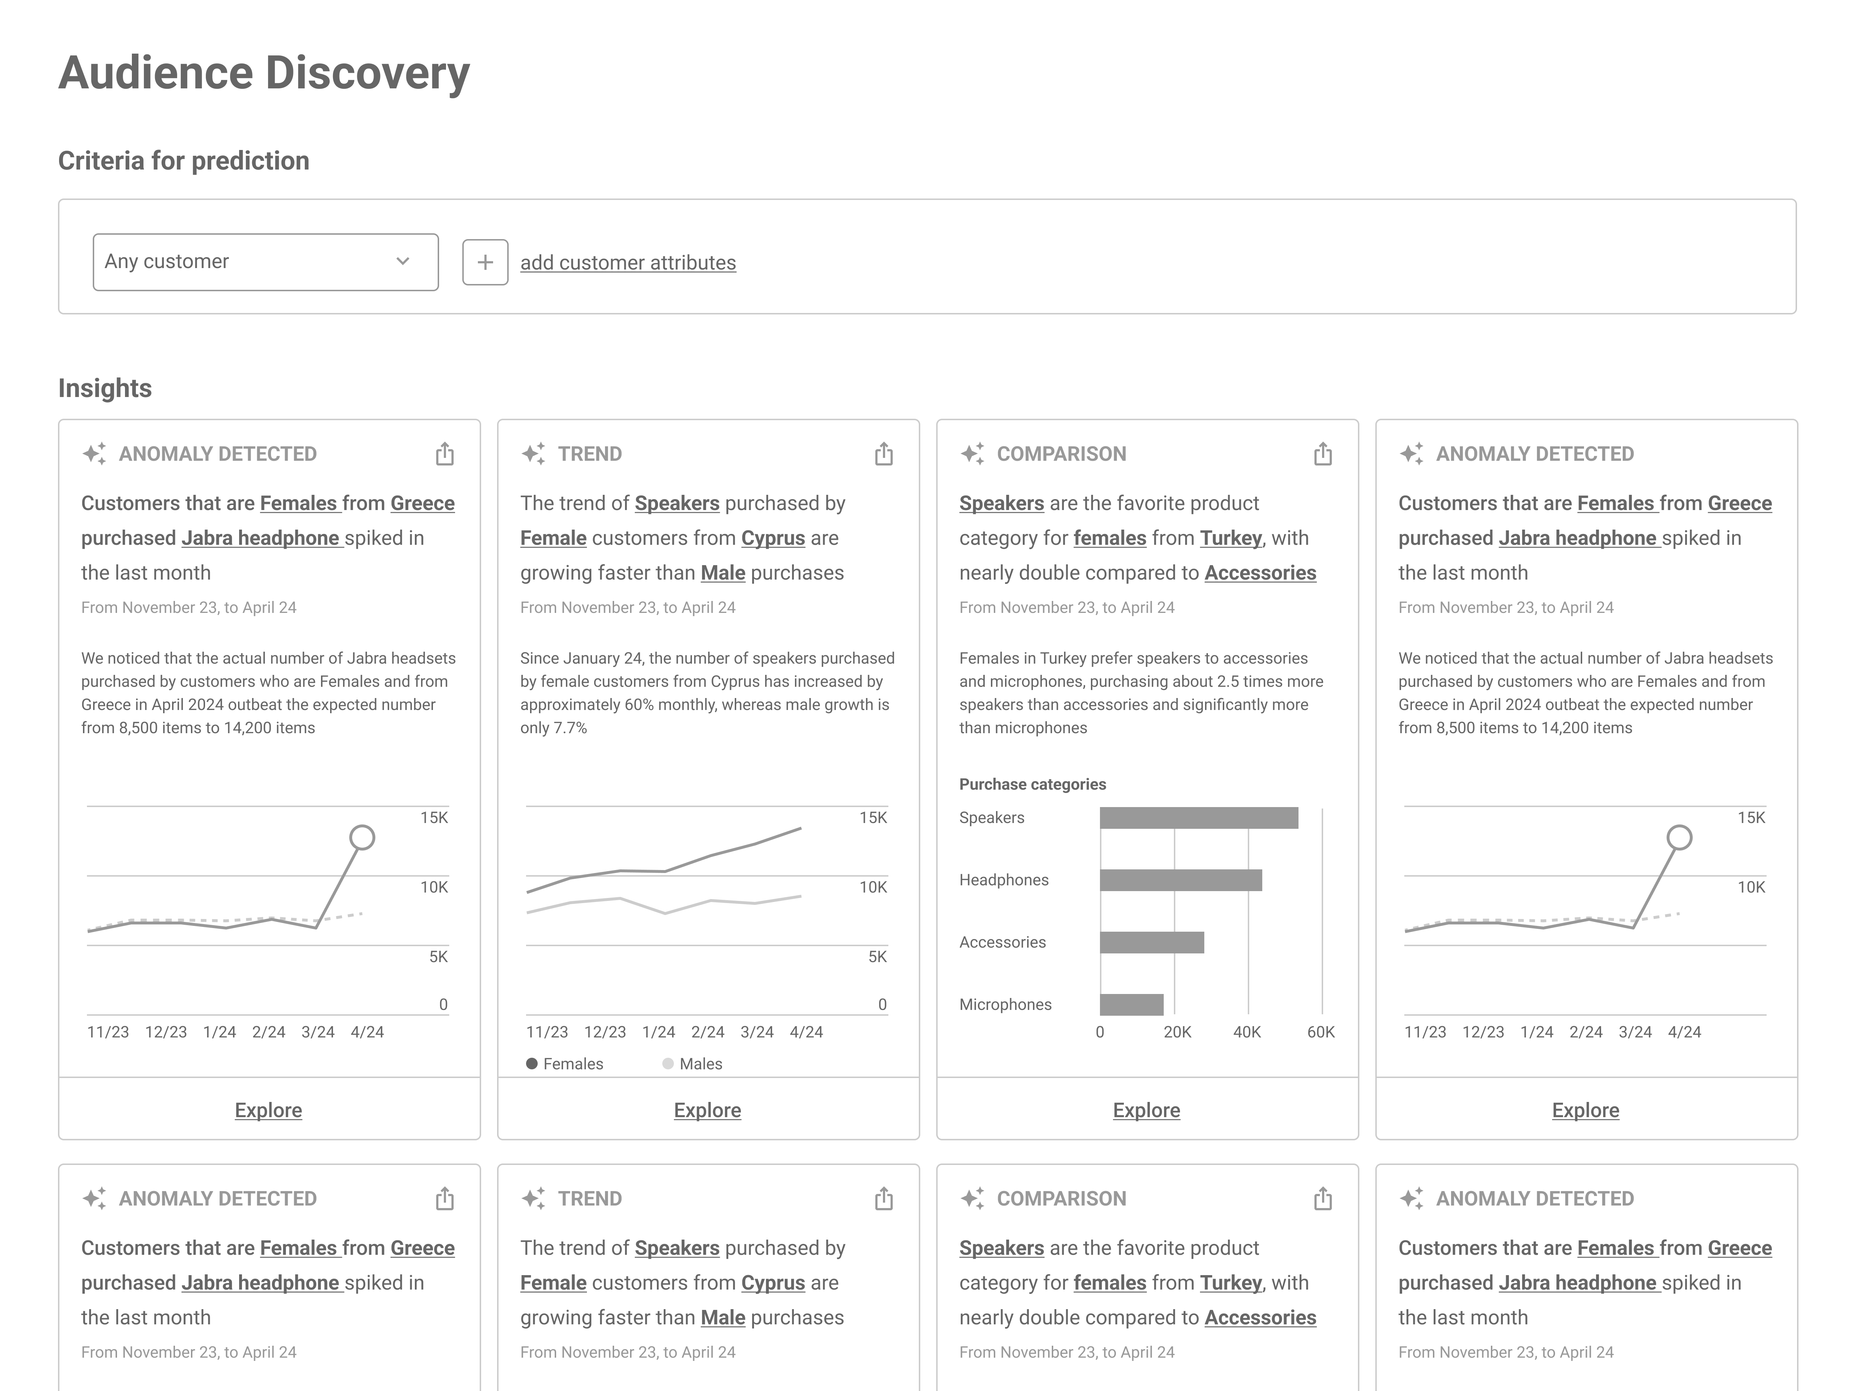The height and width of the screenshot is (1391, 1855).
Task: Share the top Comparison insight card
Action: click(1322, 454)
